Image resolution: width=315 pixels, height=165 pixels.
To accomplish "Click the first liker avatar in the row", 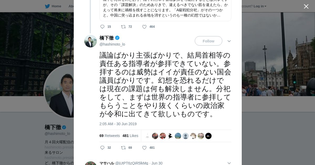I will point(148,136).
